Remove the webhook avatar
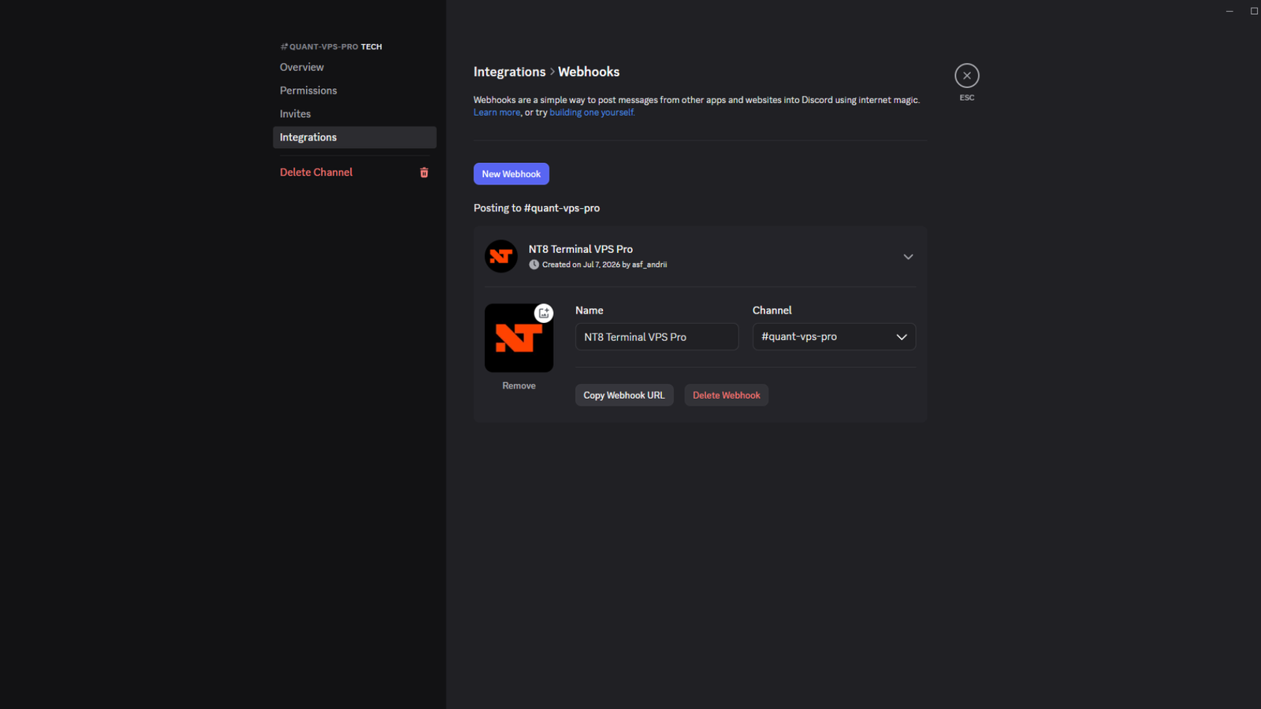 (519, 386)
